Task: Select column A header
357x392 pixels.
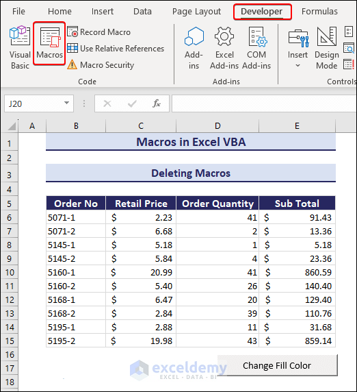Action: click(32, 126)
